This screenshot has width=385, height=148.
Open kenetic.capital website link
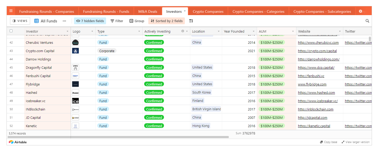click(x=314, y=126)
